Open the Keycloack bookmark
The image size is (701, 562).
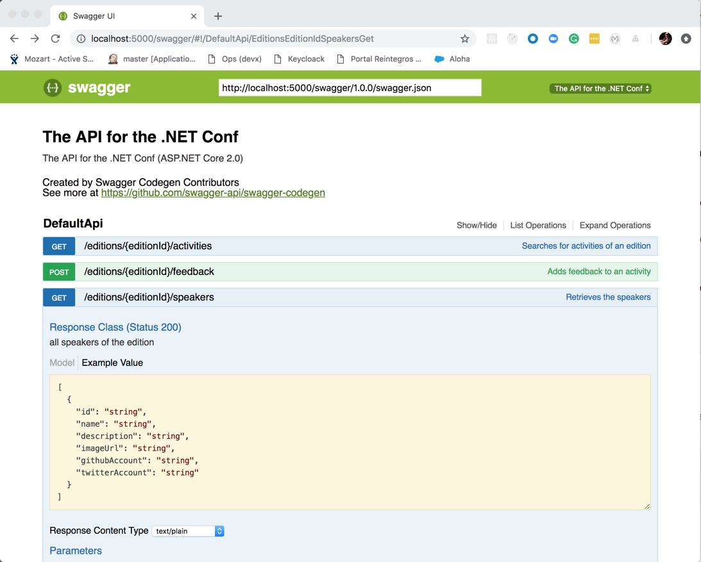[x=300, y=59]
